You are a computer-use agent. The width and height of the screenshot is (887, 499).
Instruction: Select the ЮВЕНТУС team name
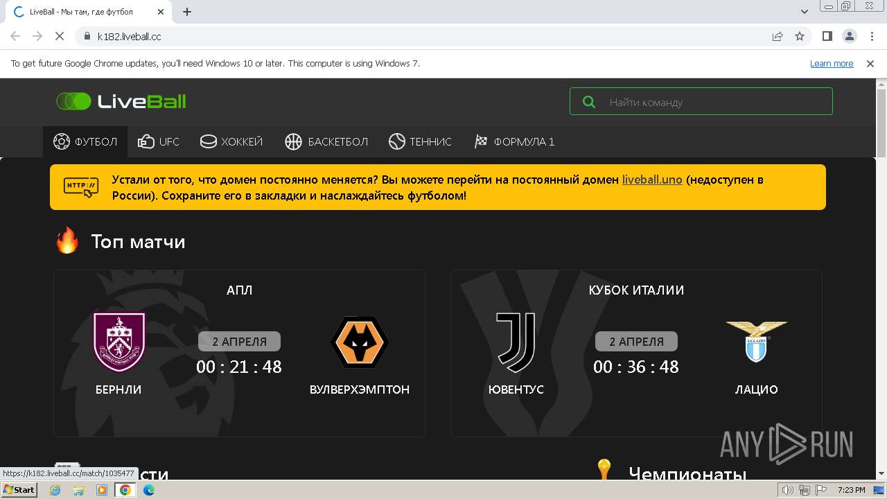pyautogui.click(x=516, y=389)
